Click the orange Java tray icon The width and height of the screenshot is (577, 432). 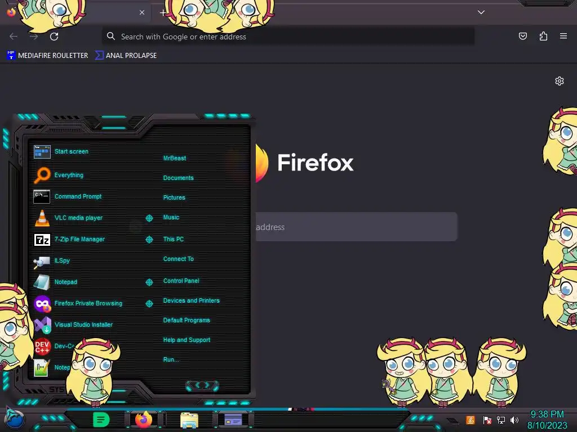tap(471, 420)
